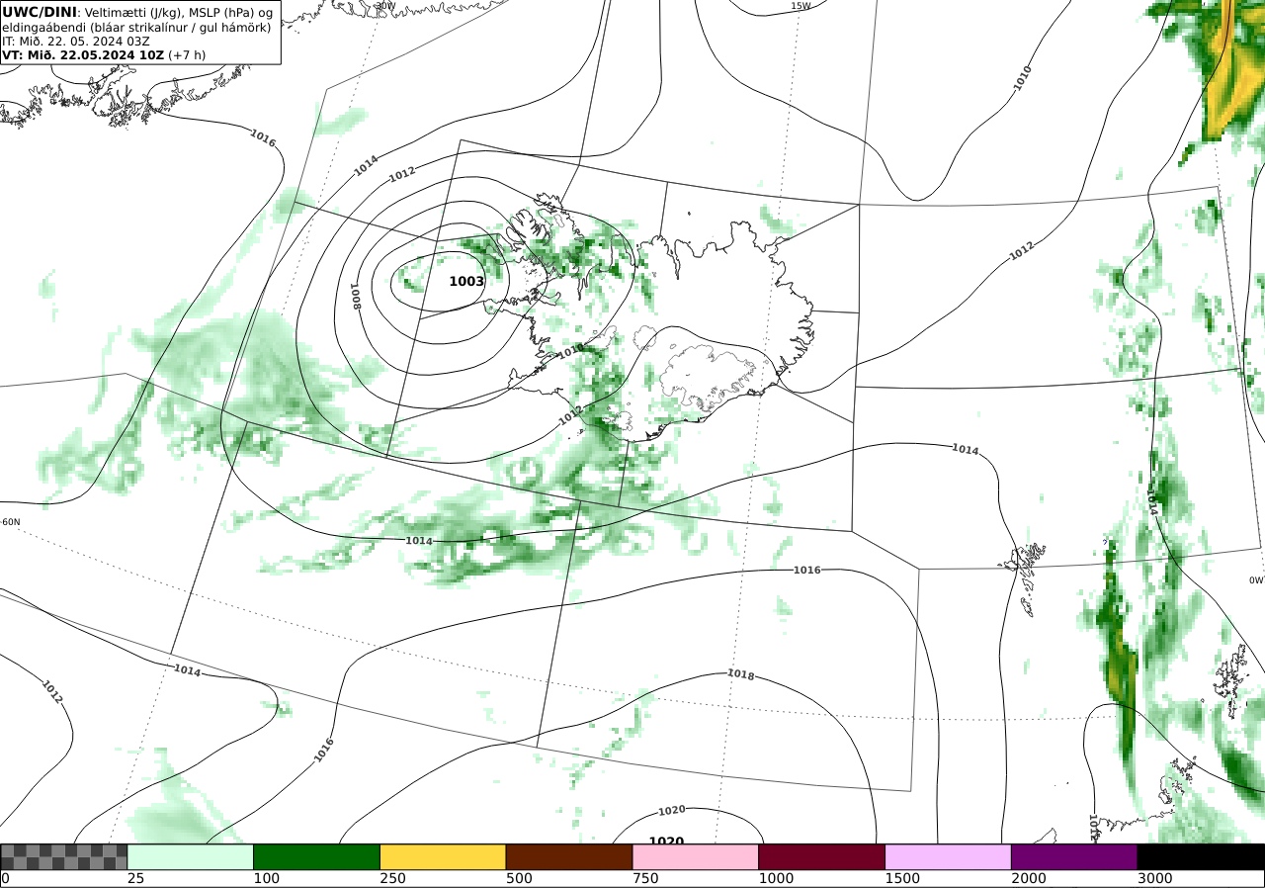Choose the black above-3000 legend swatch
Screen dimensions: 1265x888
click(x=1201, y=856)
